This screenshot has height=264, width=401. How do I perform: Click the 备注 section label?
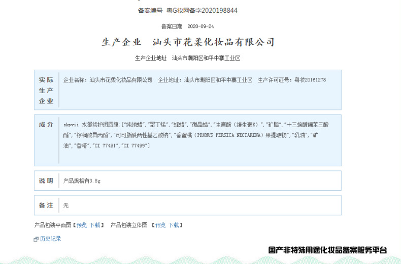tap(46, 206)
